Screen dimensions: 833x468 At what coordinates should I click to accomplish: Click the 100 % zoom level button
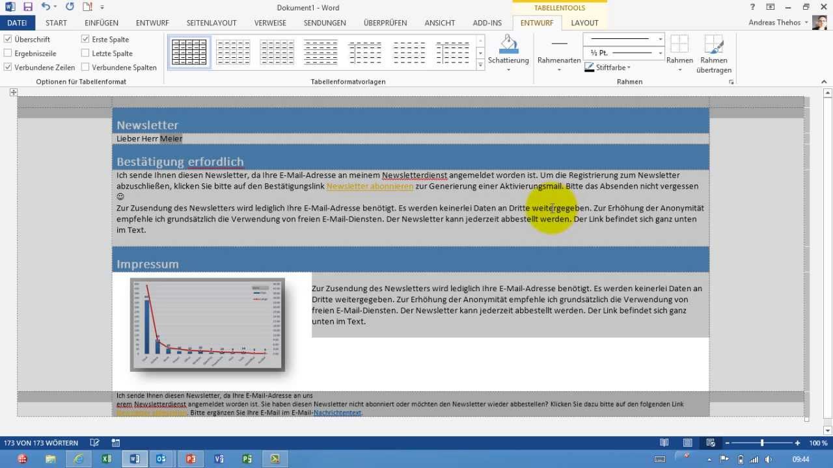[818, 443]
